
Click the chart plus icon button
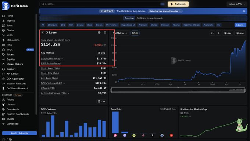(x=219, y=33)
